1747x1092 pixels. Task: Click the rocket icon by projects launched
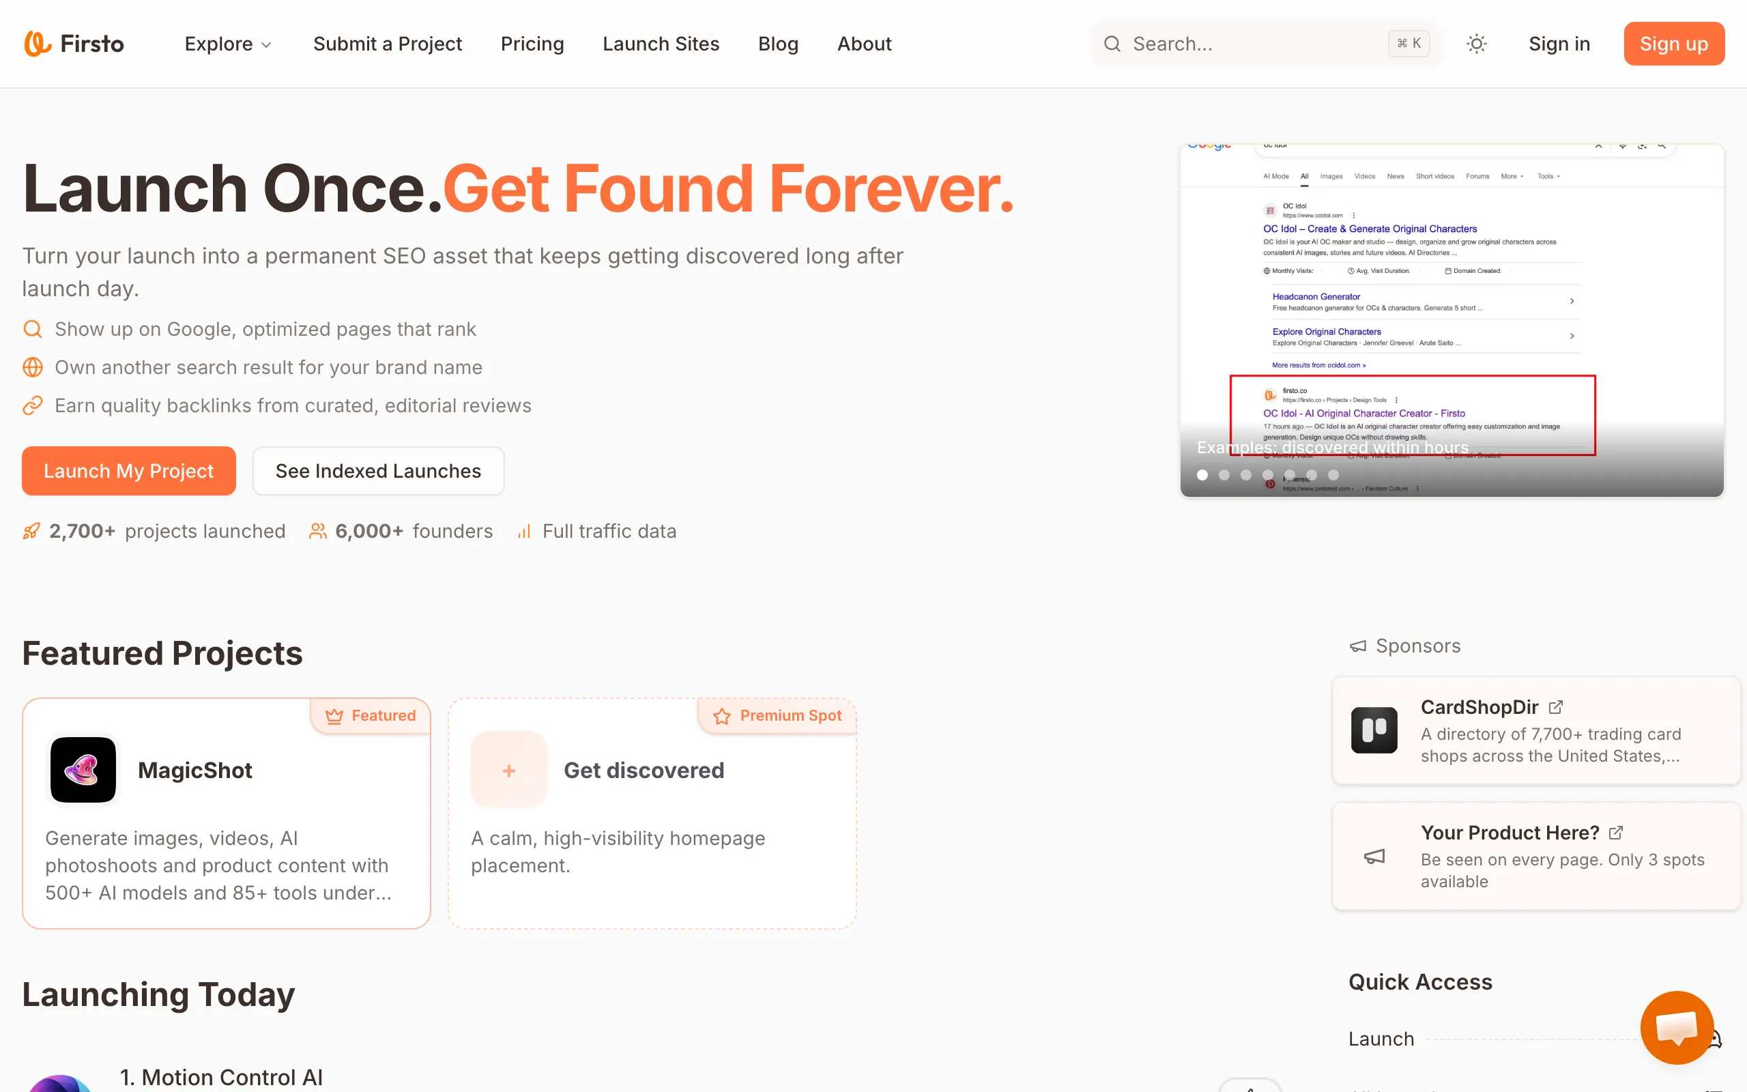[31, 532]
